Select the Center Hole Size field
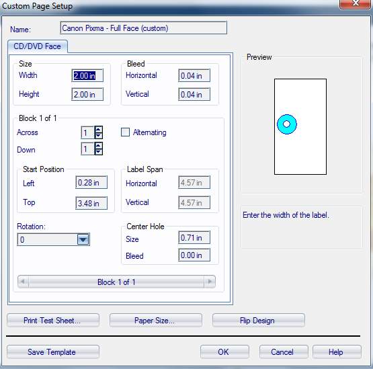The image size is (373, 369). (x=194, y=237)
